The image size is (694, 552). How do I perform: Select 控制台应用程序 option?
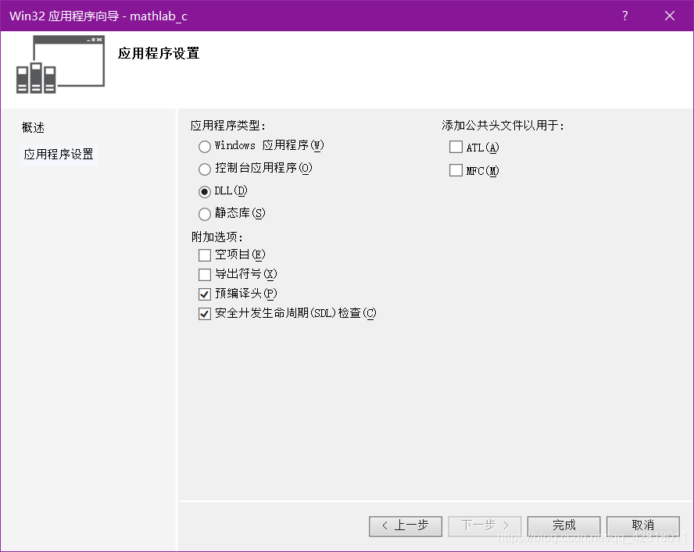[204, 168]
